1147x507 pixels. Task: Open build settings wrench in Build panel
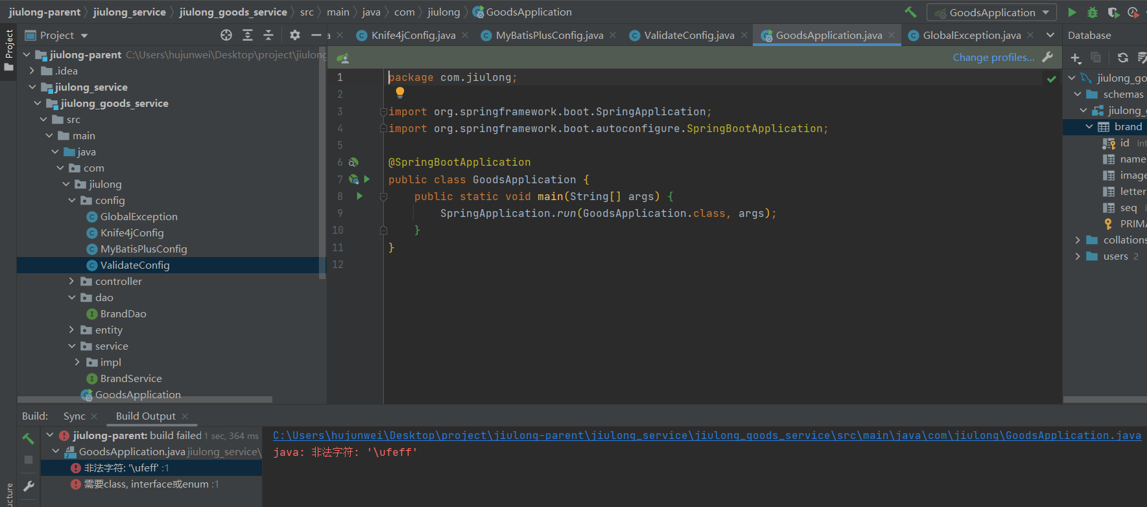(x=28, y=486)
